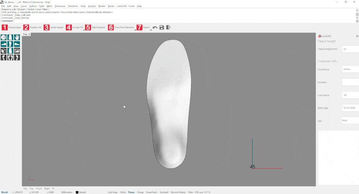Click the command history scrollbar
This screenshot has height=194, width=359.
pyautogui.click(x=357, y=15)
